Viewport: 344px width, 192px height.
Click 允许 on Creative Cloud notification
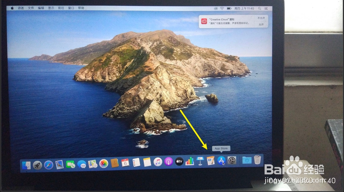(261, 24)
